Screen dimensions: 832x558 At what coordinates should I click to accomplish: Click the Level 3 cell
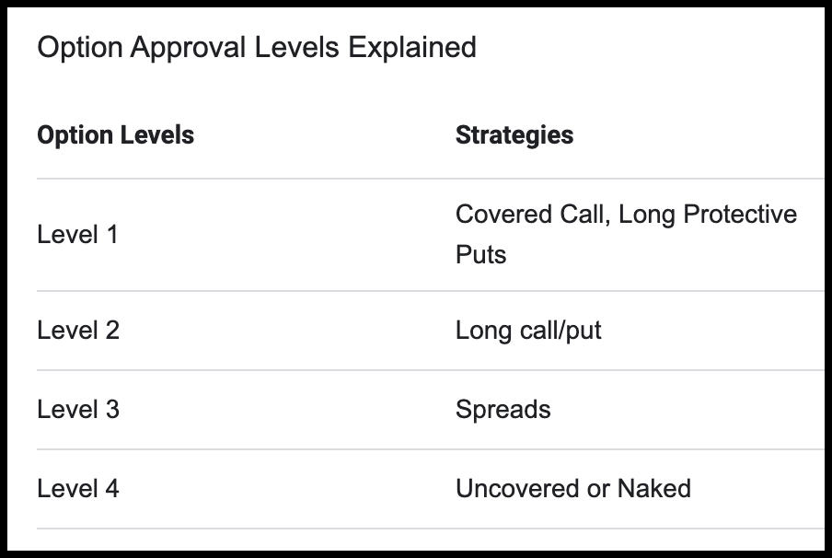(78, 410)
